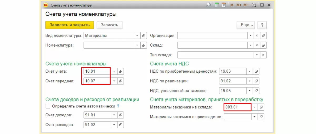
Task: Open the Счет учета 10.01 account icon
Action: [x=121, y=71]
